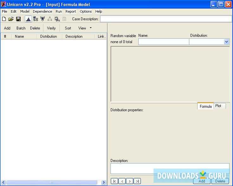Switch to the Plot tab
The image size is (233, 186).
click(220, 106)
